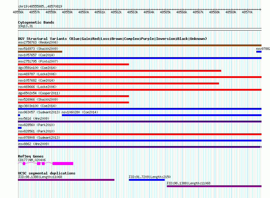
Task: Select the short nsv963057 blue bar
Action: (x=19, y=115)
